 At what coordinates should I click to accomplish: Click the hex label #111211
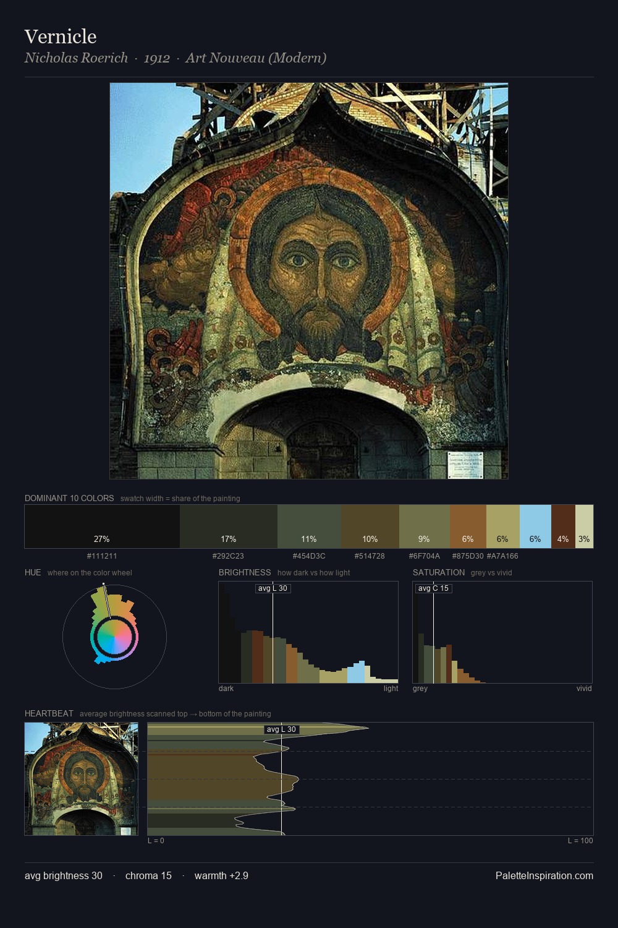(x=102, y=556)
